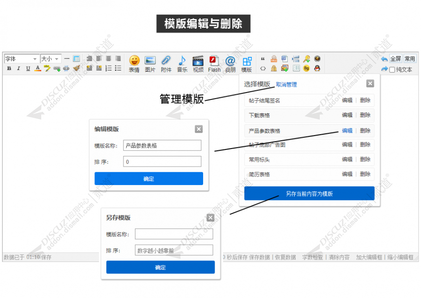Close the 选择模版 panel
421x298 pixels.
(370, 83)
